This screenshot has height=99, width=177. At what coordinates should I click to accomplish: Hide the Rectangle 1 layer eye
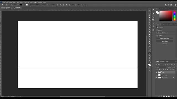coord(157,75)
